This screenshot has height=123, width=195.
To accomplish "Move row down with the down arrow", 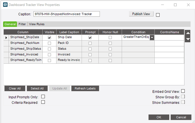I will tap(187, 39).
